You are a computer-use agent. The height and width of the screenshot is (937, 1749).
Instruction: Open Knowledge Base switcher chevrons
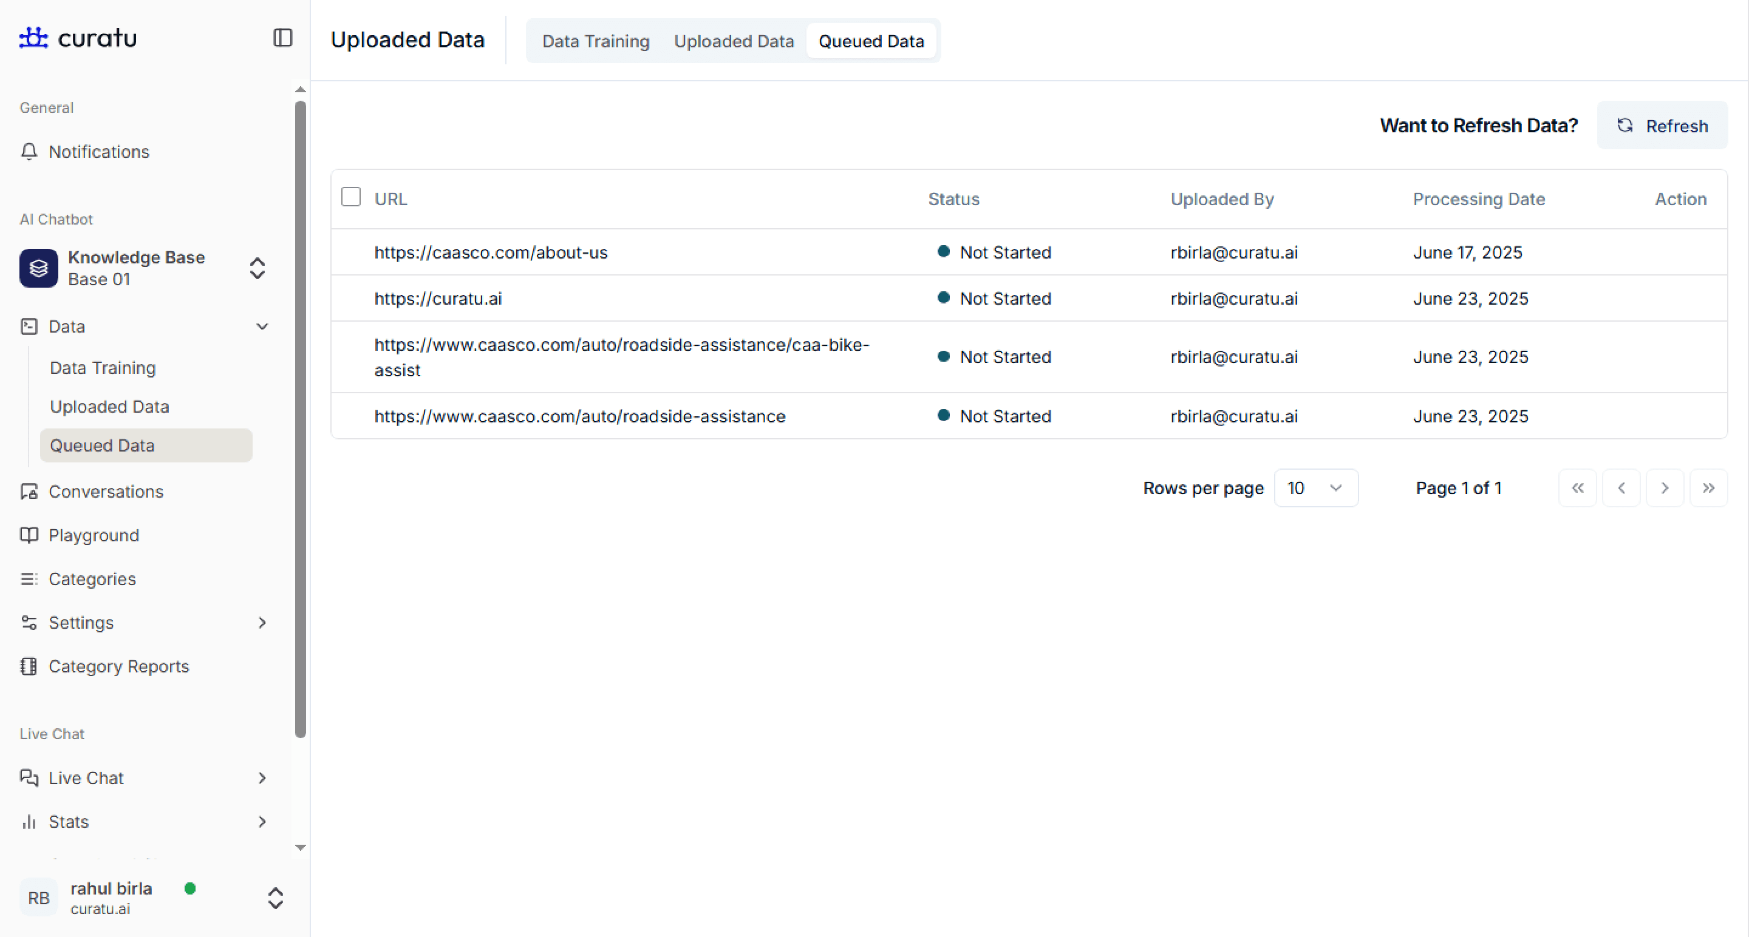pyautogui.click(x=257, y=268)
